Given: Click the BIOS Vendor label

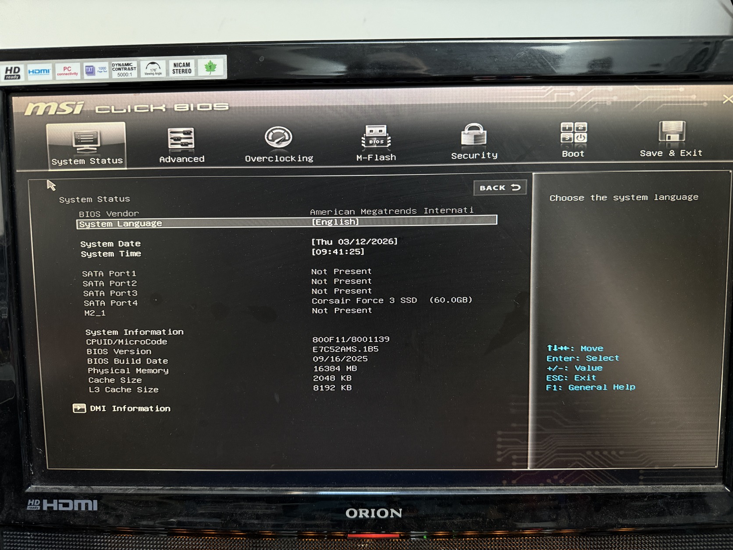Looking at the screenshot, I should tap(109, 214).
